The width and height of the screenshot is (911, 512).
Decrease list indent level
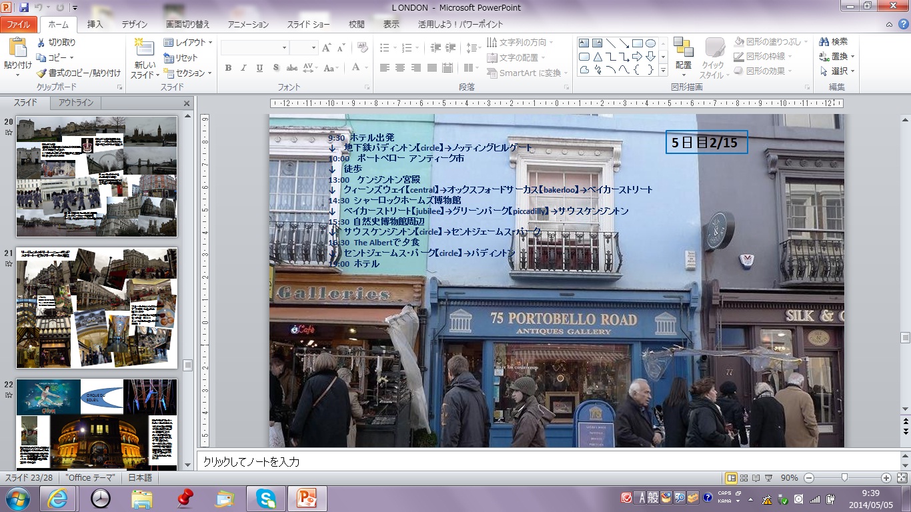[435, 48]
